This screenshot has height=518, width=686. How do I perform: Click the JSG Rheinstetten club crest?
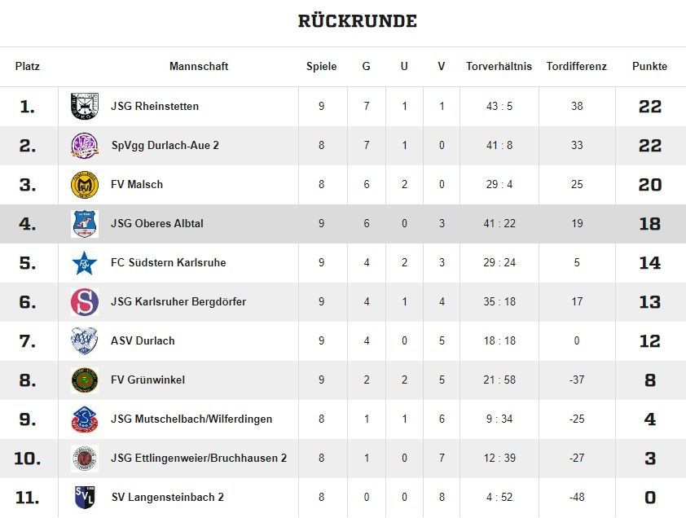click(85, 106)
